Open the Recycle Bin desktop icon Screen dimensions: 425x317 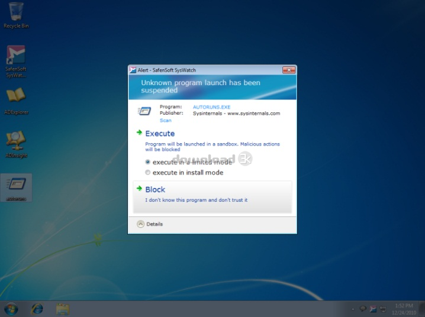point(16,15)
